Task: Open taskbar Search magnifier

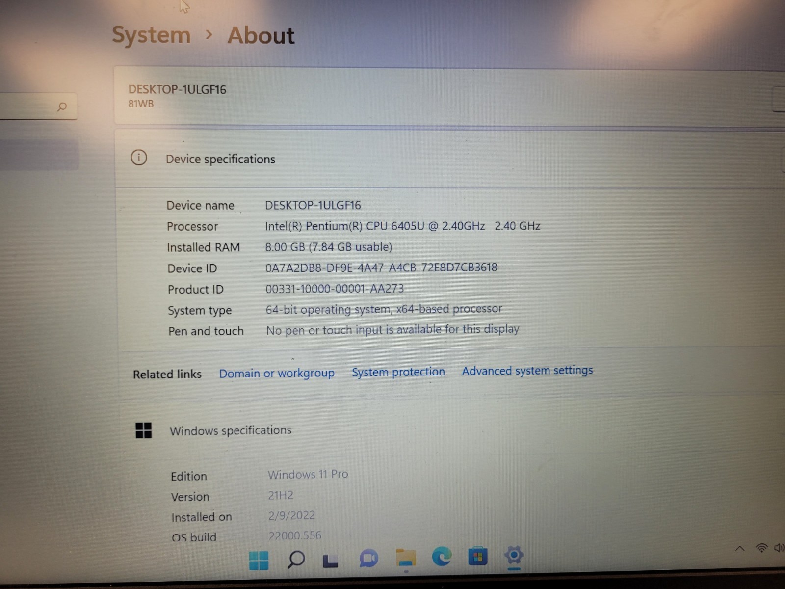Action: [x=296, y=559]
